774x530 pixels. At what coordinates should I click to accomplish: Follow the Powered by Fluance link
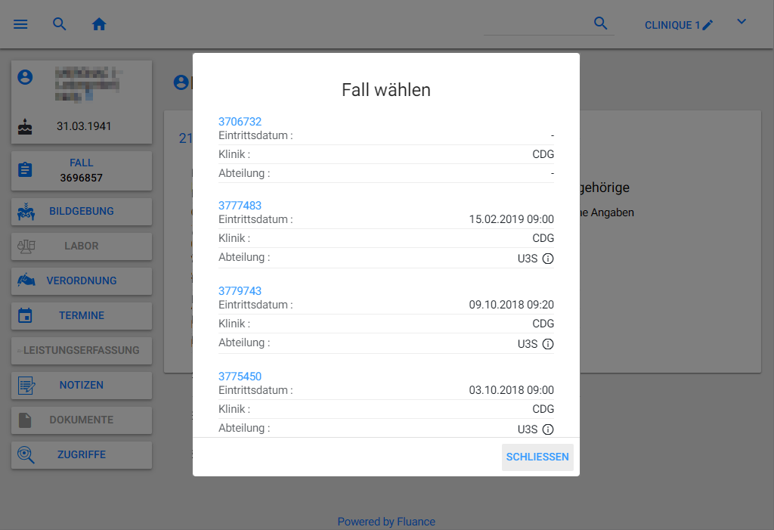point(386,522)
